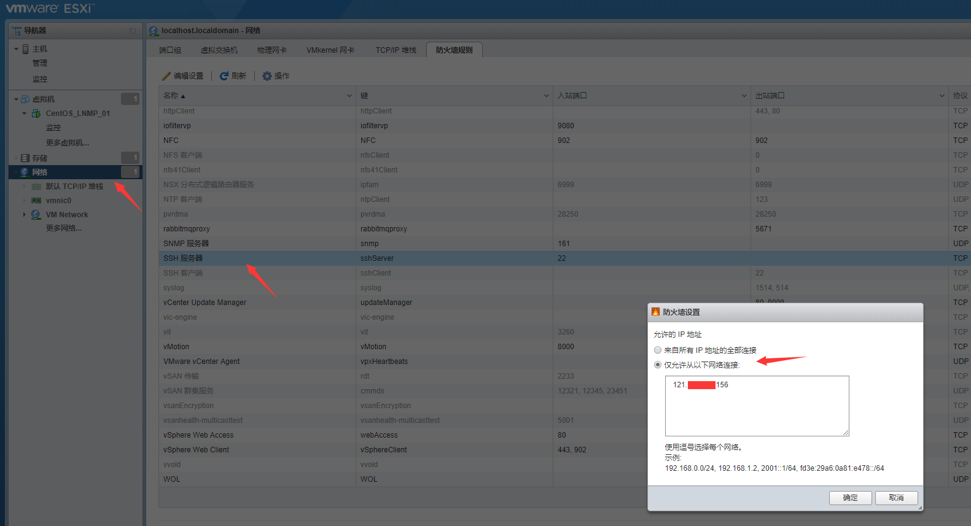Click the VM Network globe icon
Viewport: 971px width, 526px height.
click(x=36, y=215)
